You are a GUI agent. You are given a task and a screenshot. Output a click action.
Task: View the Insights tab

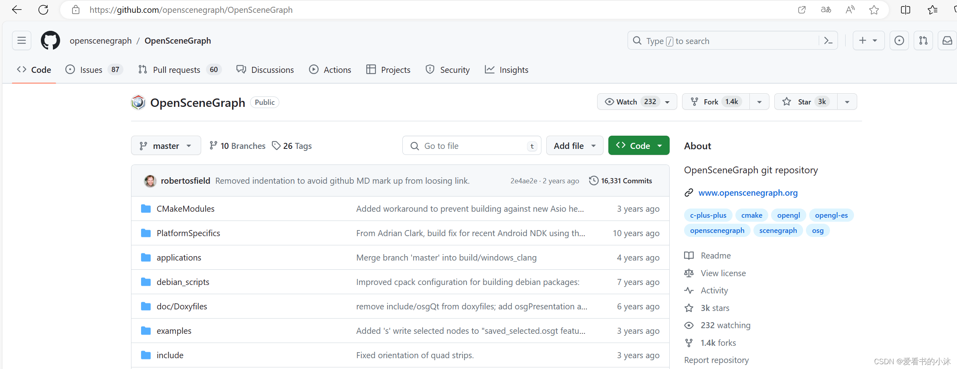pos(507,70)
